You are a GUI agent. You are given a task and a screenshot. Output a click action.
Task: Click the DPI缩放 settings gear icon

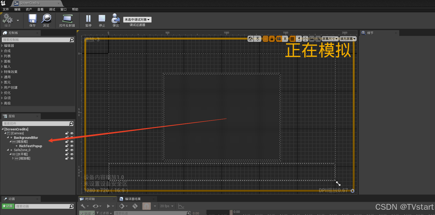click(x=353, y=191)
